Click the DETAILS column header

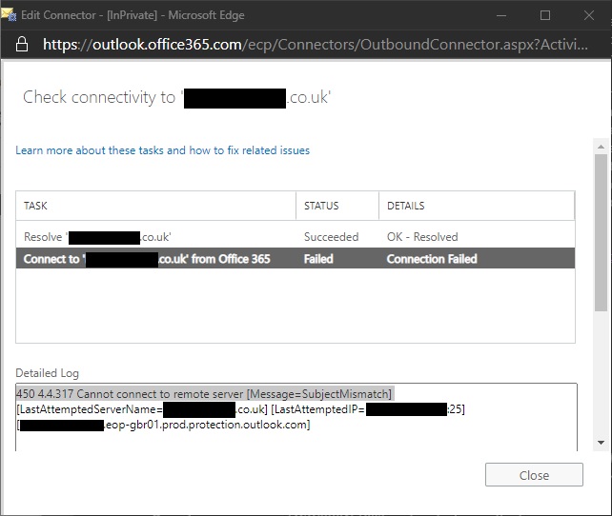[476, 206]
